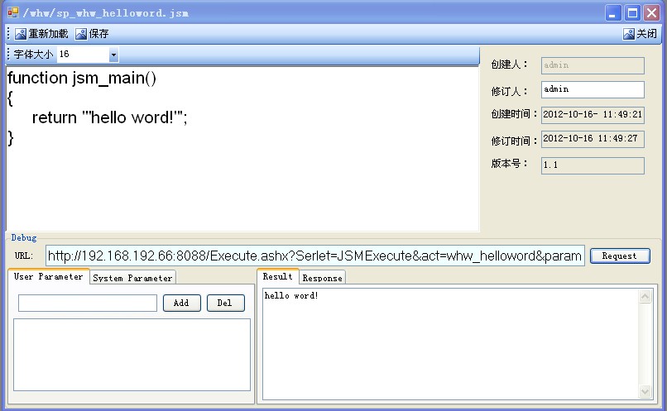Screen dimensions: 667x411
Task: Open the 字体大小 font size dropdown arrow
Action: [113, 55]
